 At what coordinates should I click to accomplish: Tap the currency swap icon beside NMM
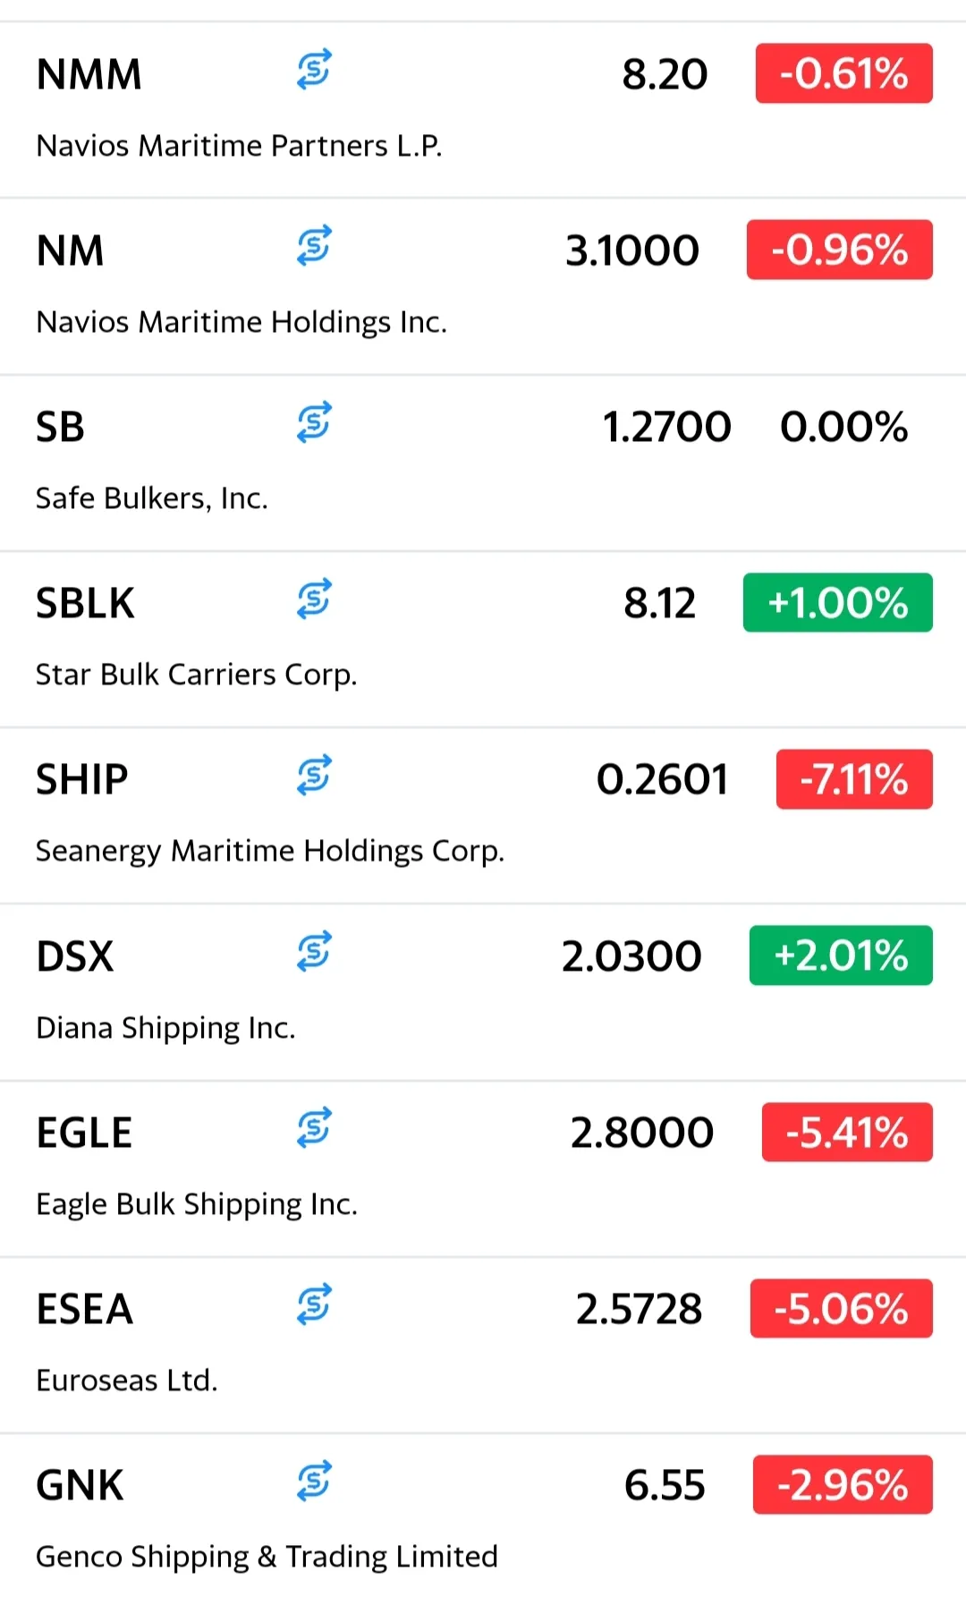[x=314, y=70]
